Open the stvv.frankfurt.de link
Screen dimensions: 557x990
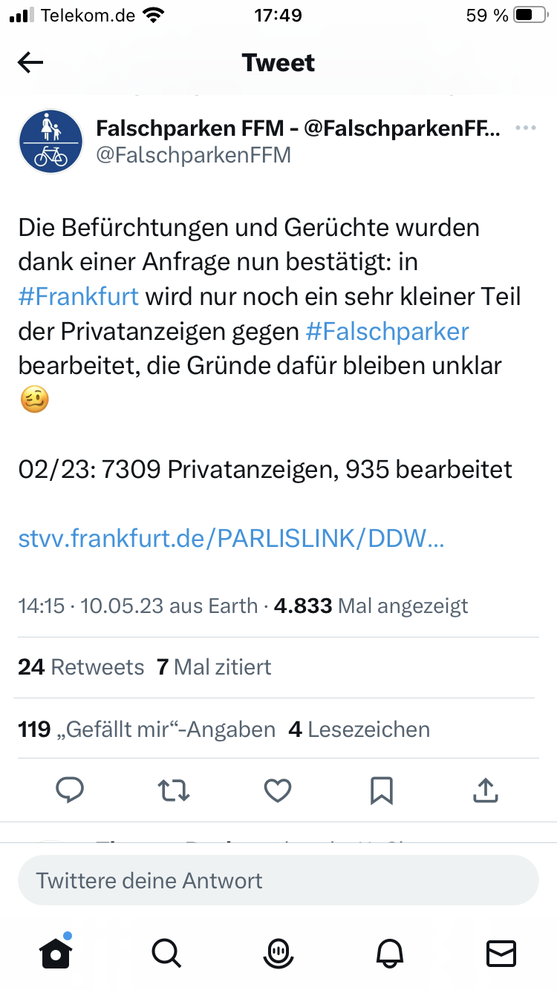click(231, 539)
